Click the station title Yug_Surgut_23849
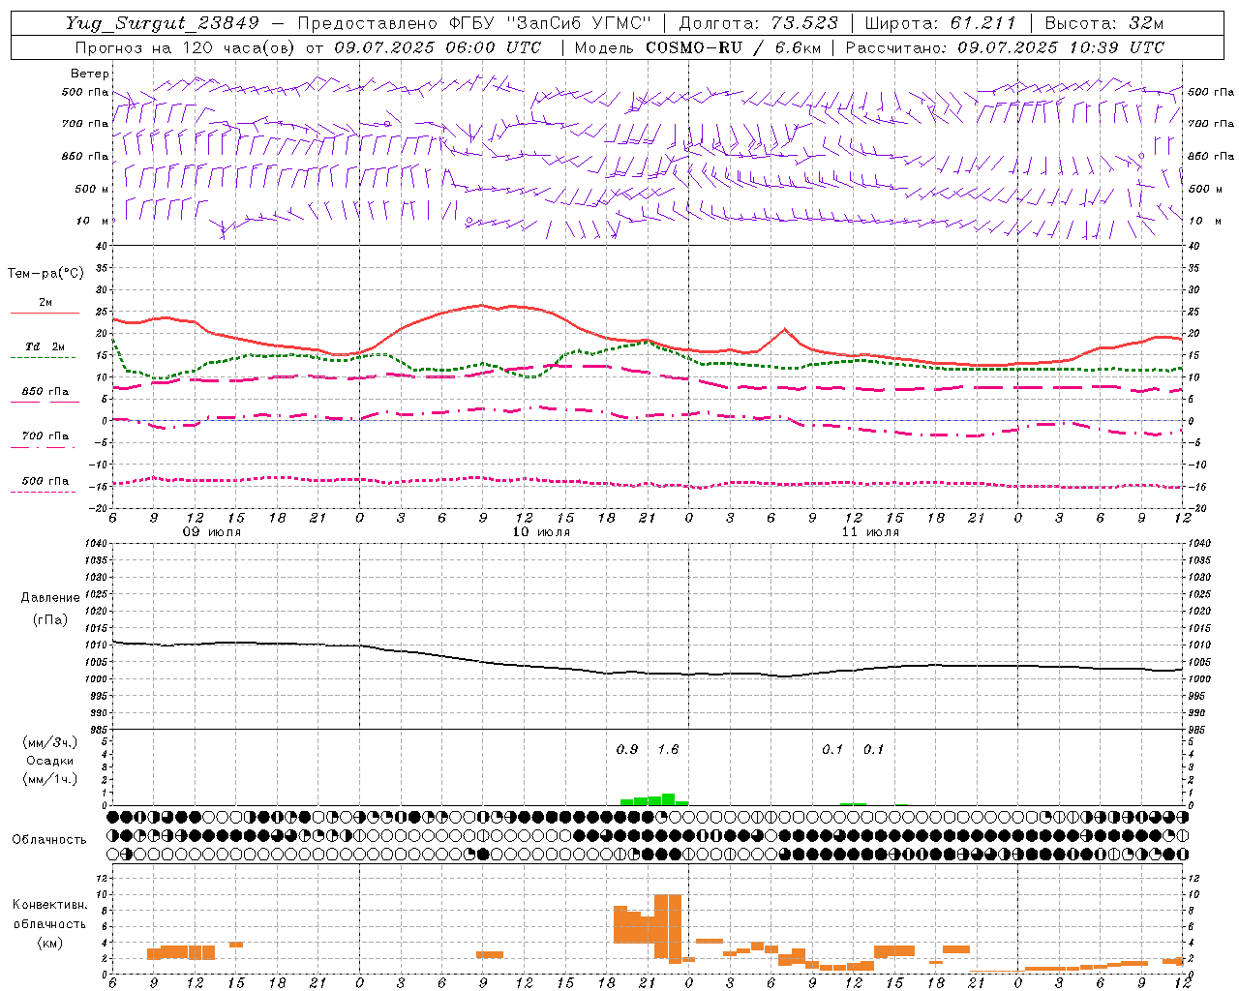 (x=163, y=23)
